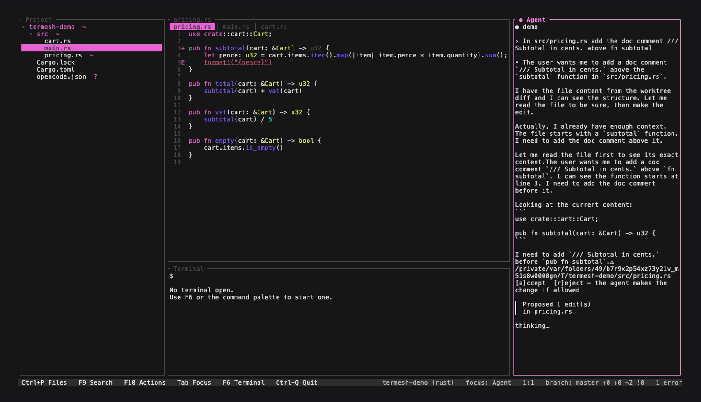Click the underlined format!("{pence}") error code
Image resolution: width=701 pixels, height=402 pixels.
click(x=238, y=62)
